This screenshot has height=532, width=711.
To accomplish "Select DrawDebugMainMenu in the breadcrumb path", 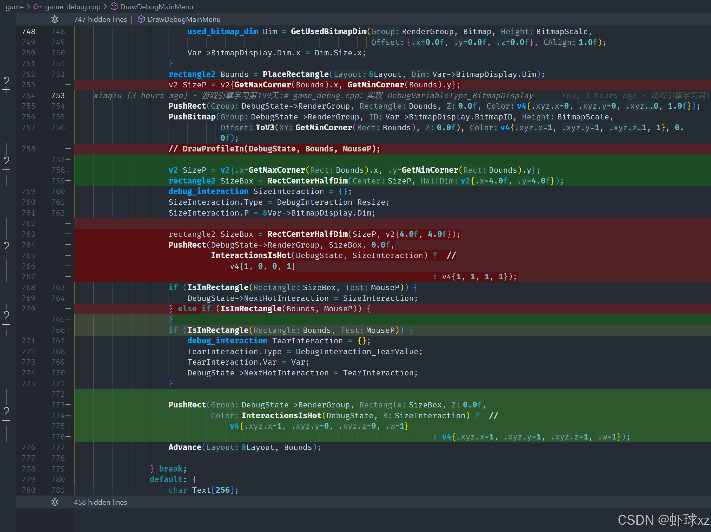I will (156, 7).
